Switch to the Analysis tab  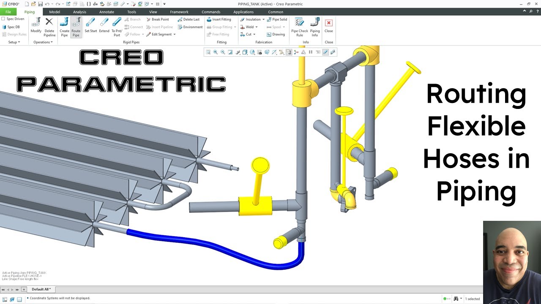[x=79, y=12]
